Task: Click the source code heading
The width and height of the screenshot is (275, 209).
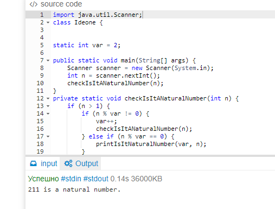Action: [x=61, y=4]
